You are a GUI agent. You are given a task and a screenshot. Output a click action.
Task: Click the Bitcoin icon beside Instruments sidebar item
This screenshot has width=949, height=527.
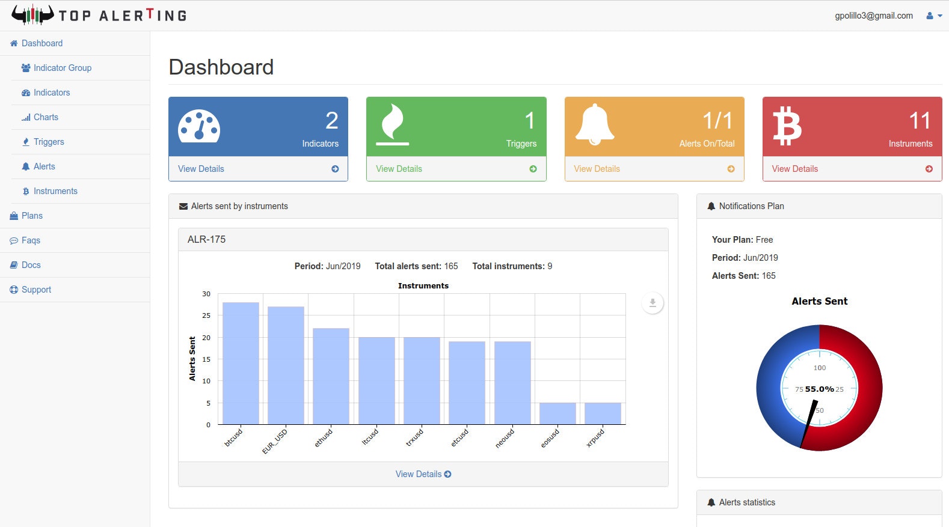26,191
